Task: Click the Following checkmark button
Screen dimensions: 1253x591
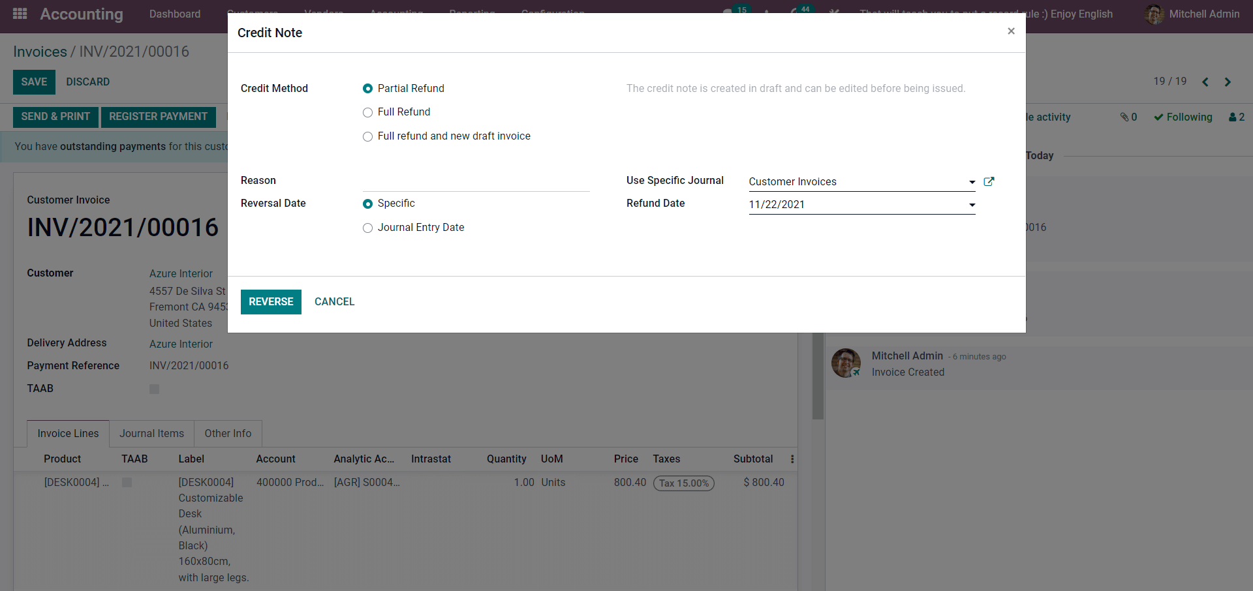Action: pyautogui.click(x=1183, y=117)
